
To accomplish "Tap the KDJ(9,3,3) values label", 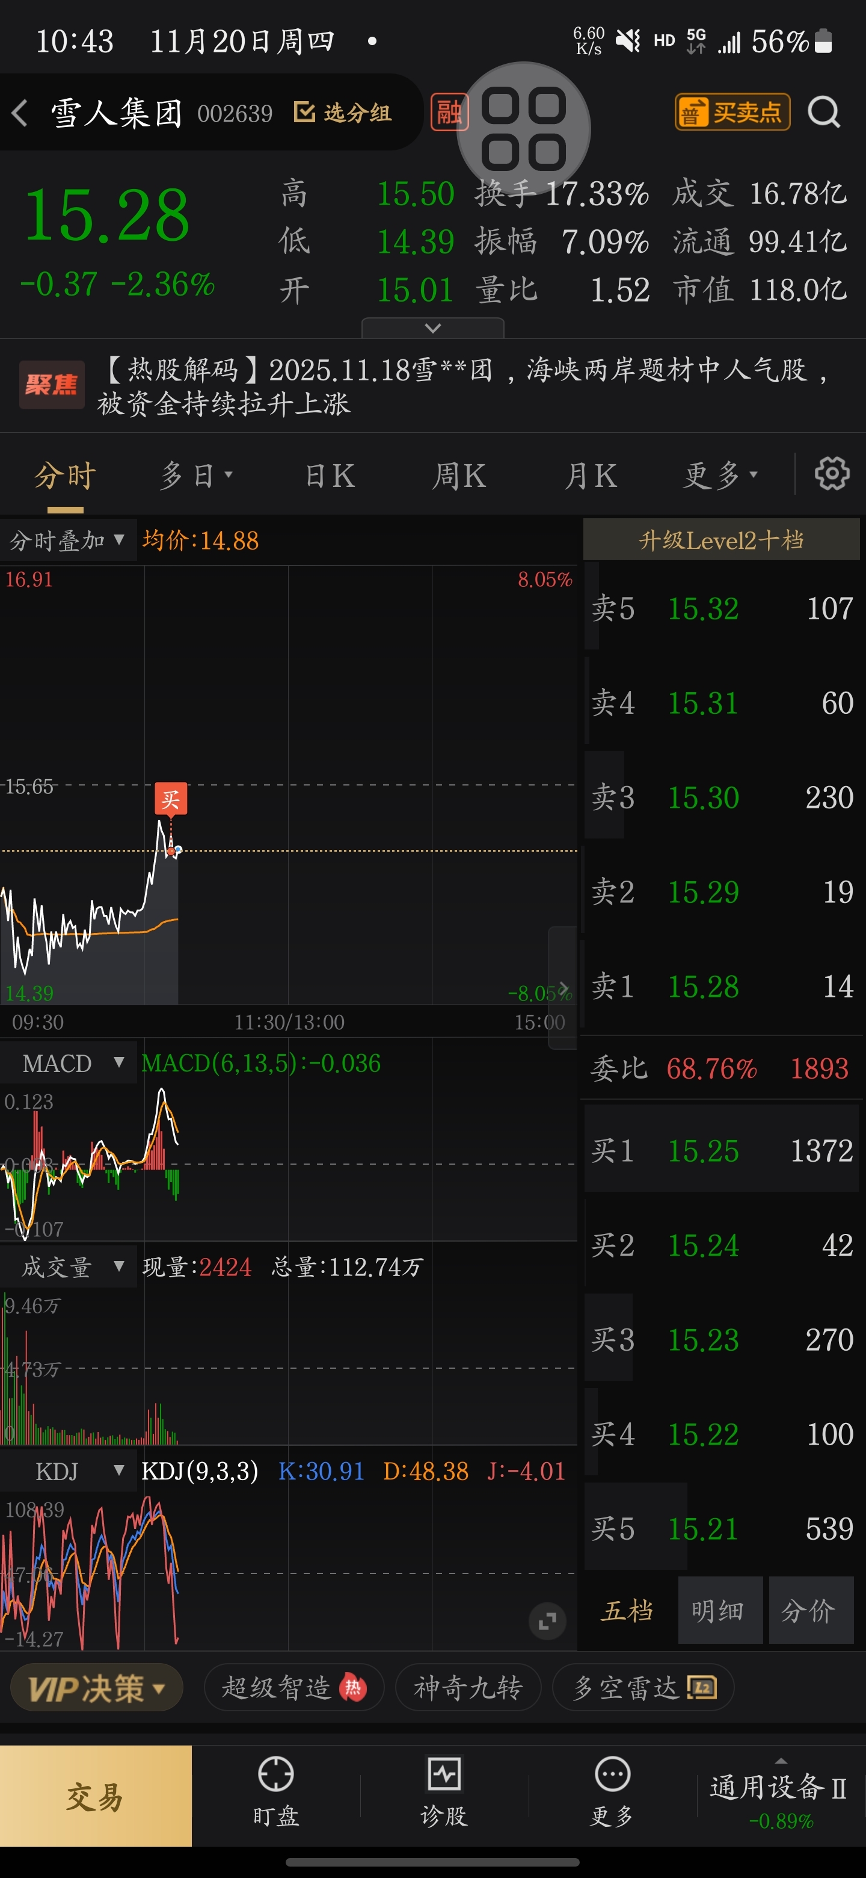I will (353, 1471).
